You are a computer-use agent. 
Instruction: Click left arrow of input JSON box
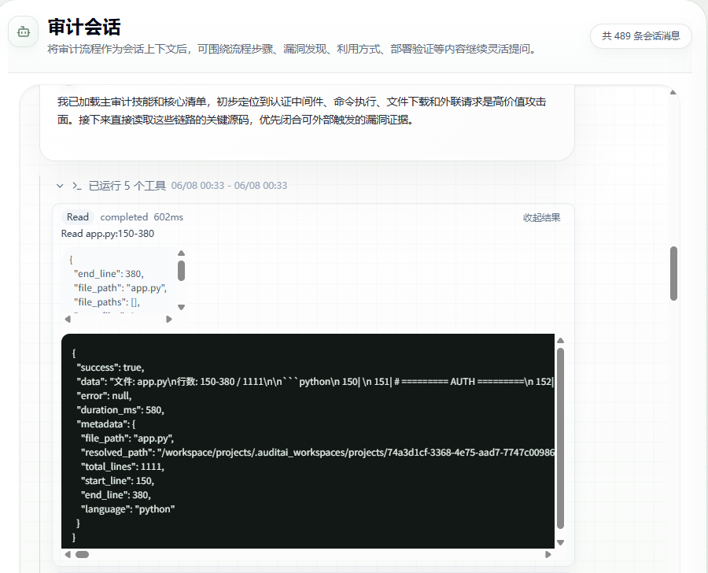pyautogui.click(x=68, y=319)
